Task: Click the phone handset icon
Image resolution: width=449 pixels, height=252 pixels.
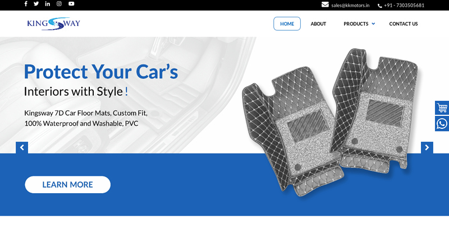Action: click(380, 6)
